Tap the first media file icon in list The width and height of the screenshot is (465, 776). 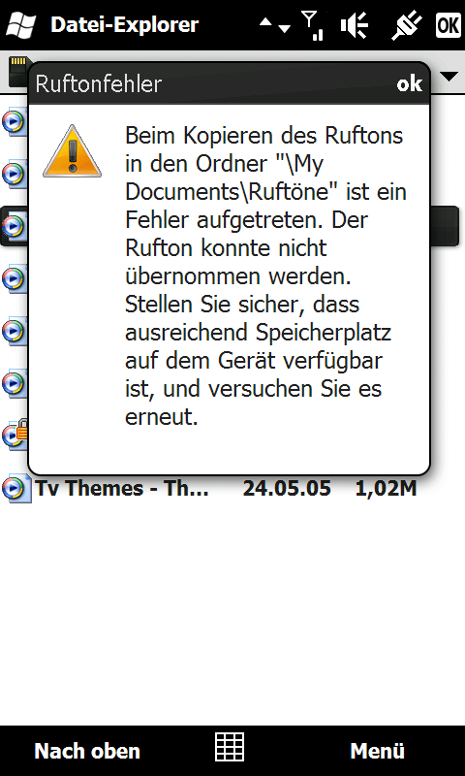coord(14,119)
